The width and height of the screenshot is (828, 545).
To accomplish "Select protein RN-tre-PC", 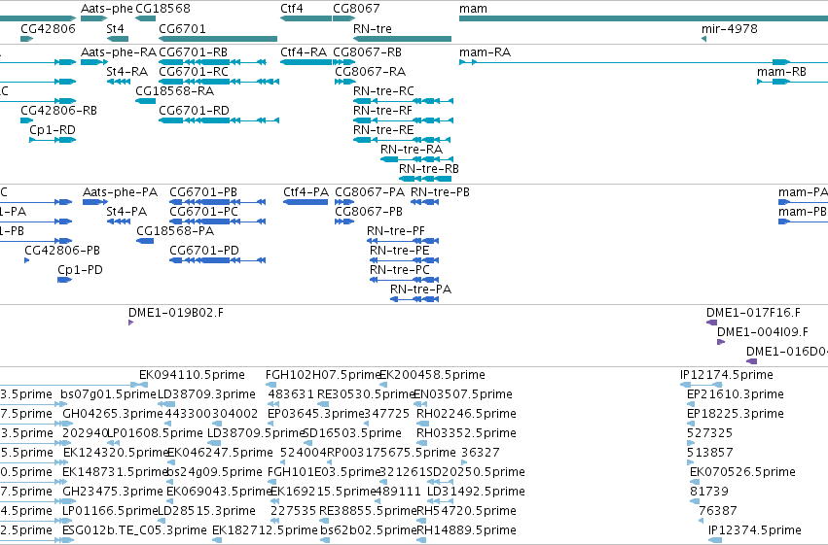I will [405, 281].
